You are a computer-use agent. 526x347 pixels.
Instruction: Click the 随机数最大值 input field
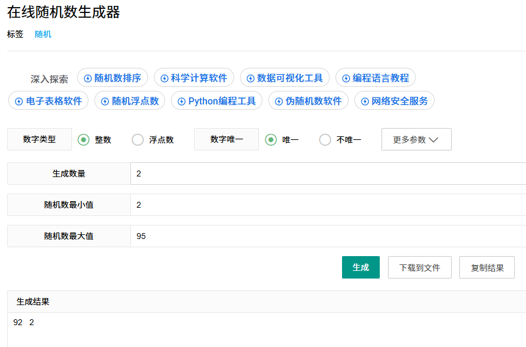coord(327,236)
